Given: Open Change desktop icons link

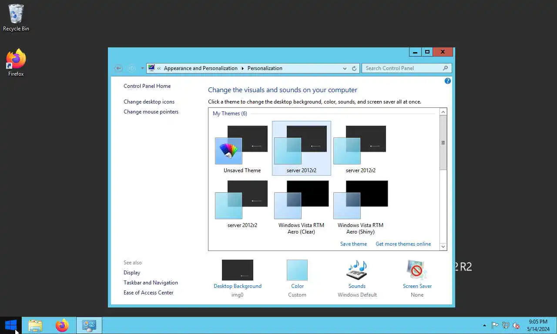Looking at the screenshot, I should (149, 102).
